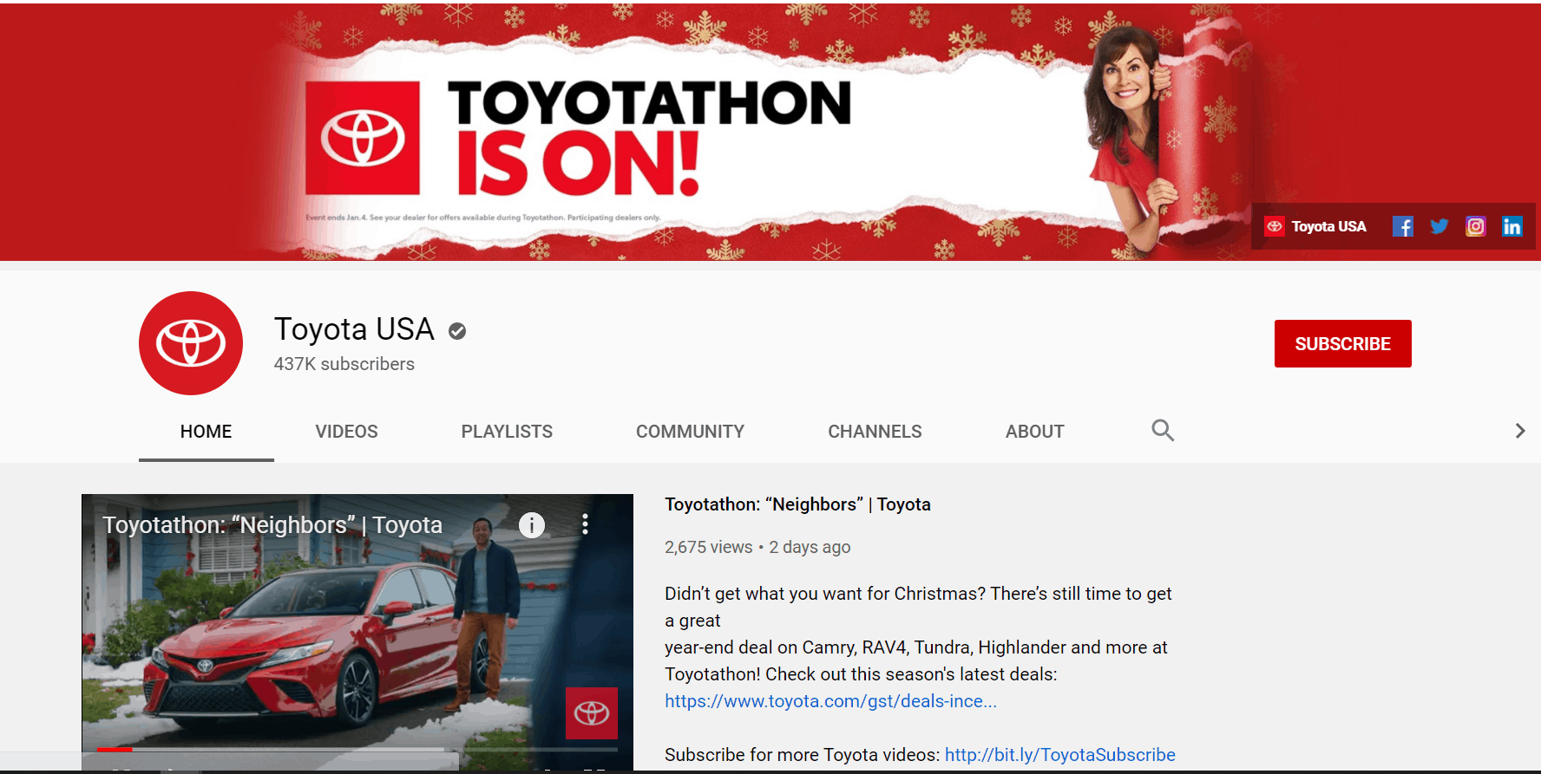
Task: Open the toyota.com deals link
Action: click(x=830, y=701)
